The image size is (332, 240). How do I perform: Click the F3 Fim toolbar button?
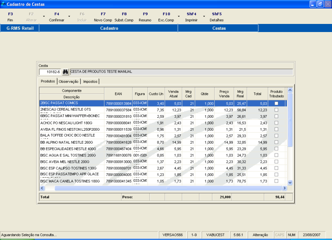10,17
